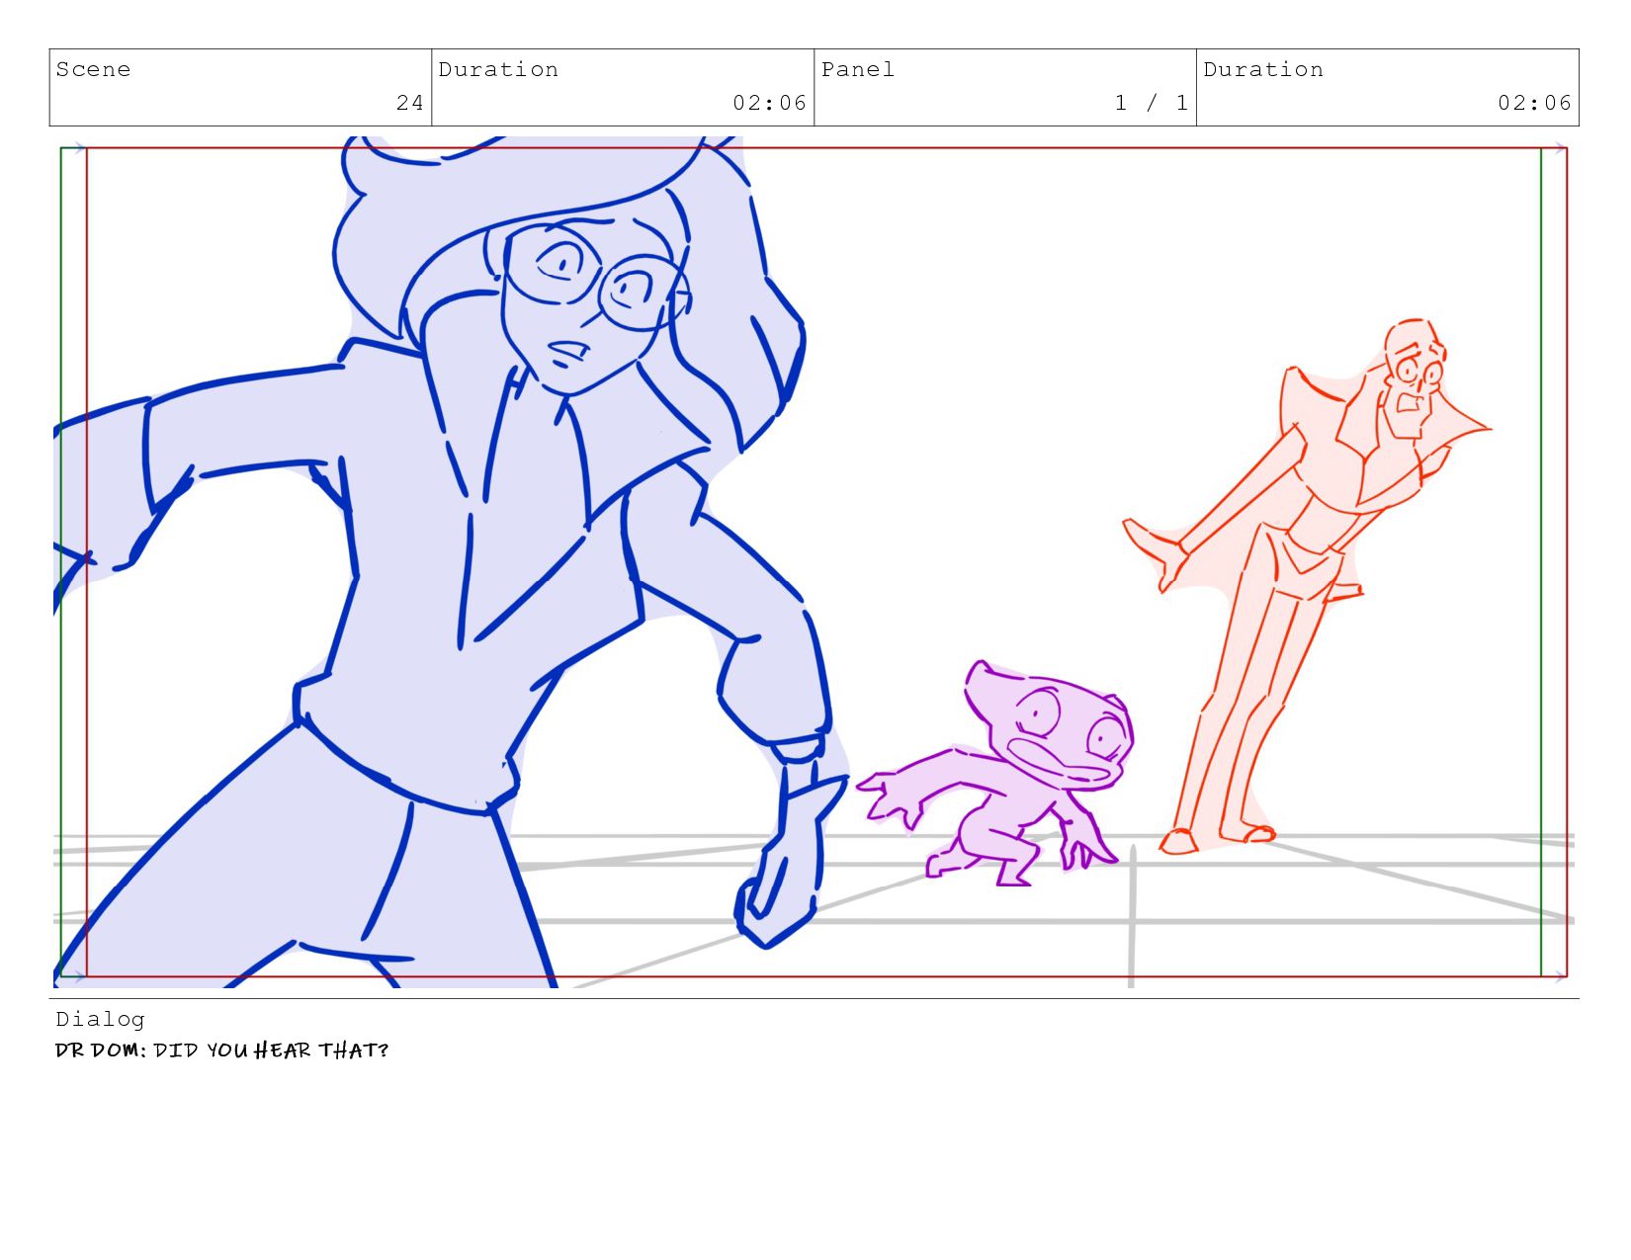Select the dialog line DR DOM: DID YOU HEAR THAT?

(221, 1050)
